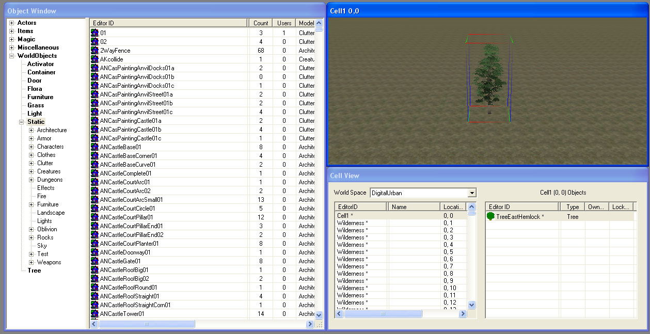
Task: Click the icon beside ANCastleTower01
Action: [94, 314]
